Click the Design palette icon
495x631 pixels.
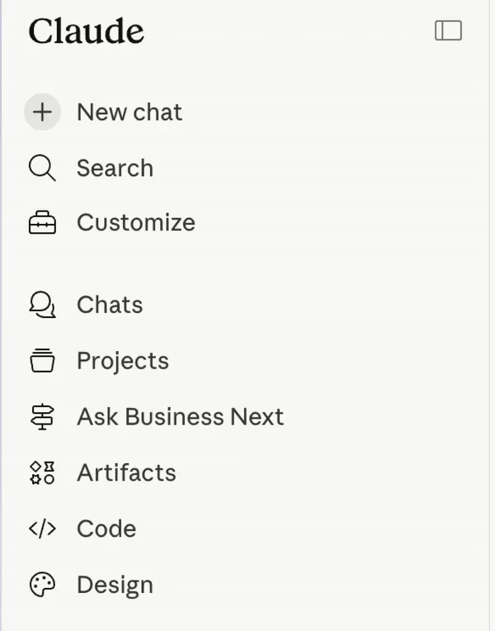coord(42,586)
